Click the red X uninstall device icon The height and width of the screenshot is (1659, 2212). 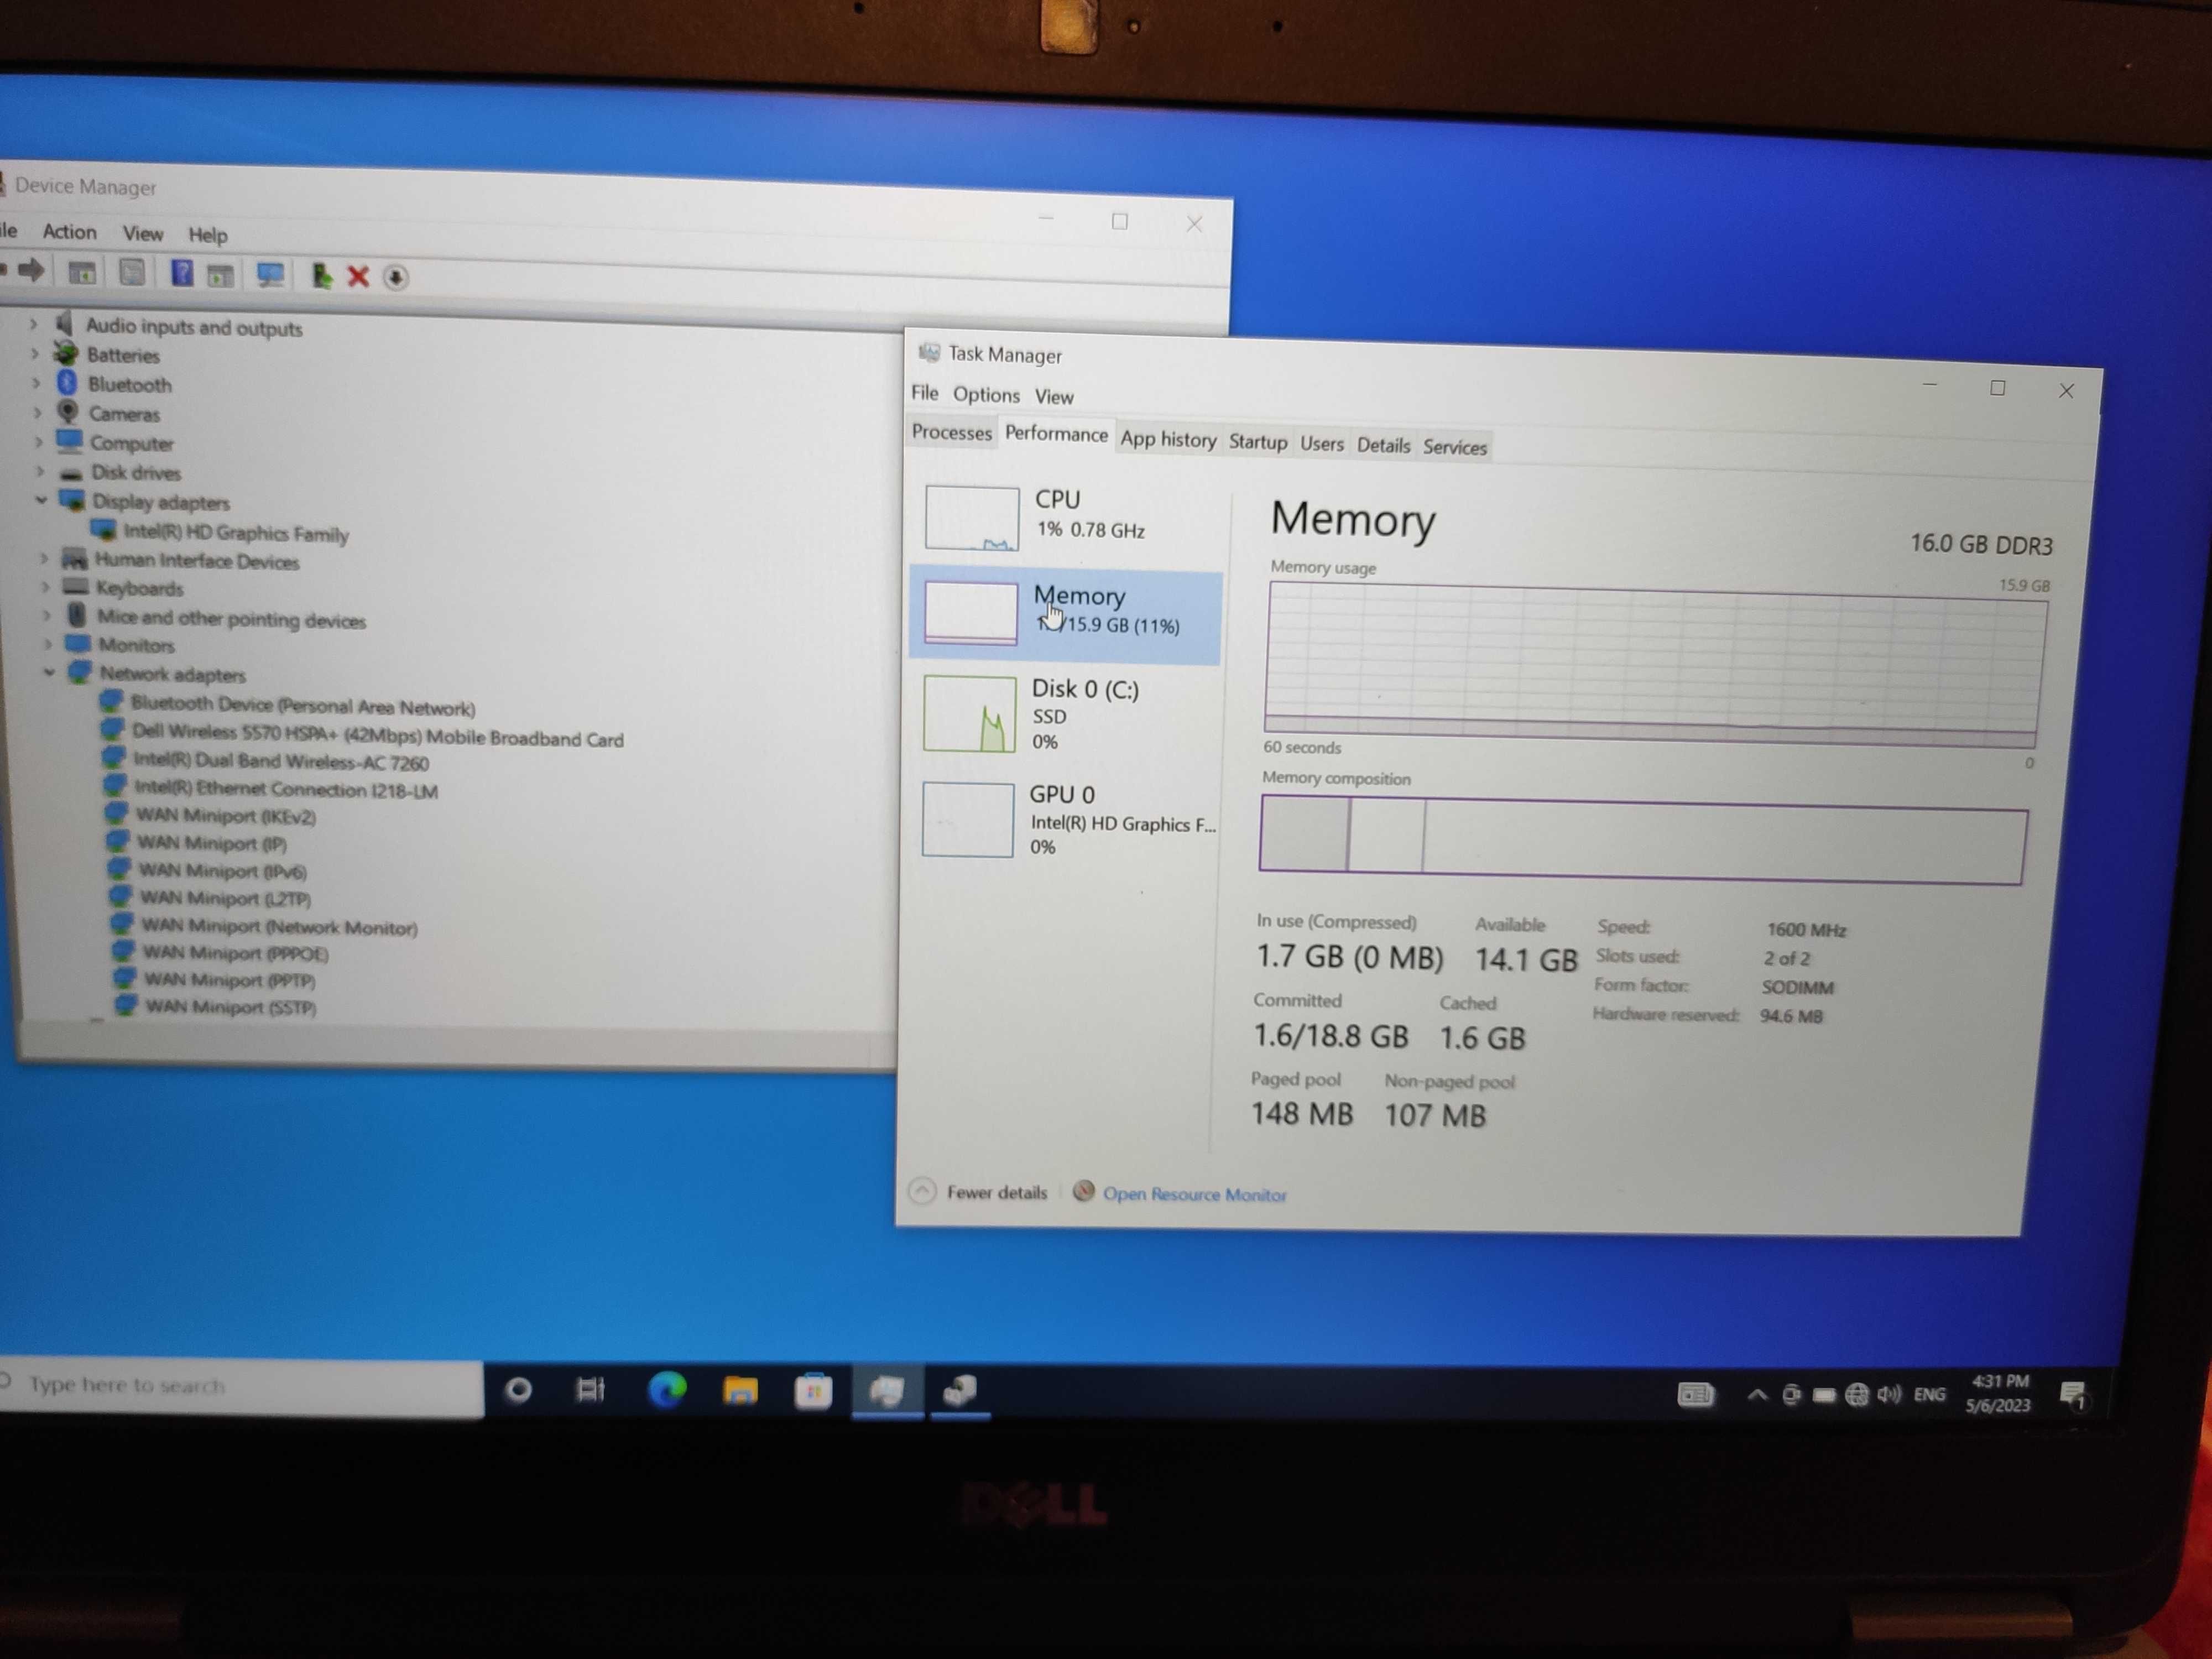[x=358, y=277]
